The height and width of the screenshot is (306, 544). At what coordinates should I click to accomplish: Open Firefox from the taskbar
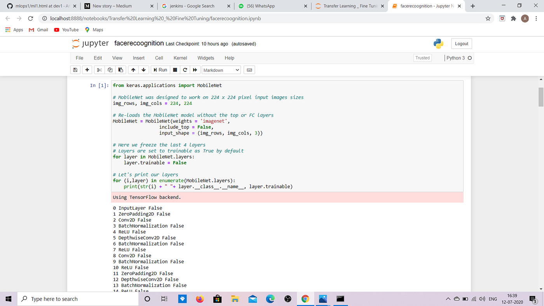pyautogui.click(x=200, y=299)
